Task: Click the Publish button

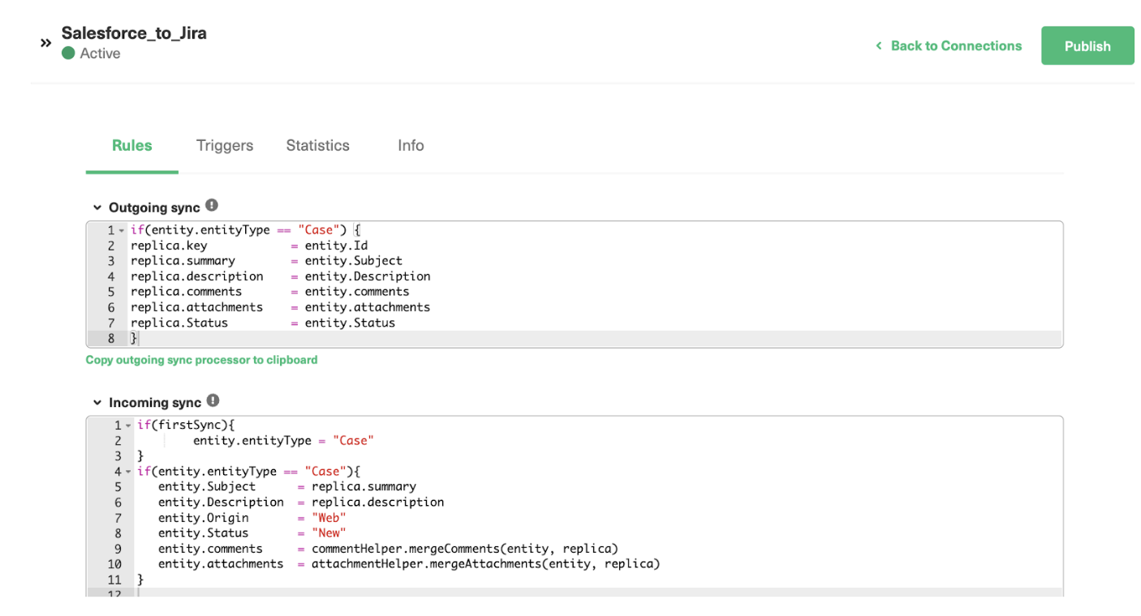Action: [1087, 45]
